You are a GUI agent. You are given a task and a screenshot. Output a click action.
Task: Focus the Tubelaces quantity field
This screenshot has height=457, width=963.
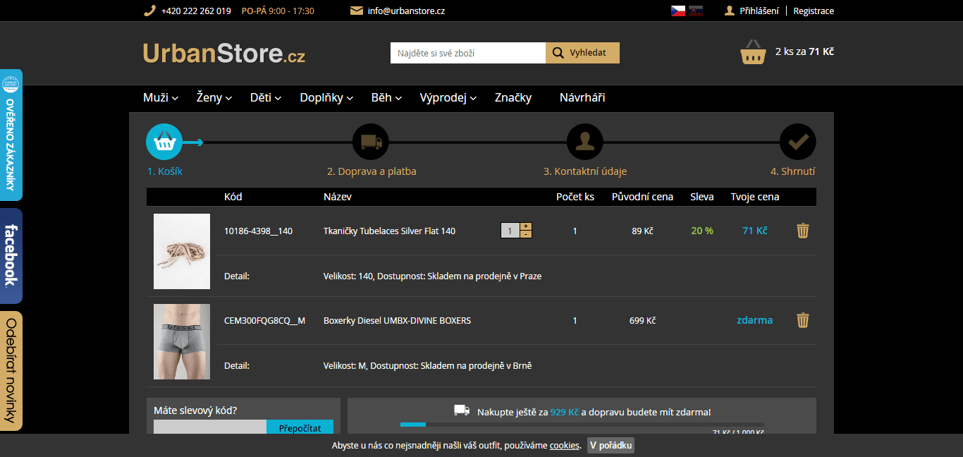click(x=510, y=231)
